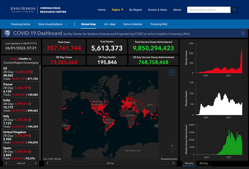This screenshot has width=249, height=169.
Task: Navigate to Events & News
Action: click(157, 10)
